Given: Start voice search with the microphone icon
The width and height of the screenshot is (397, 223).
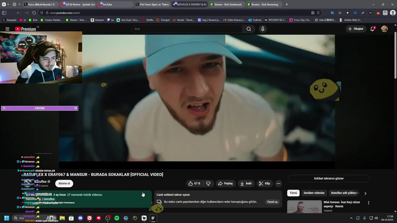Looking at the screenshot, I should point(263,29).
